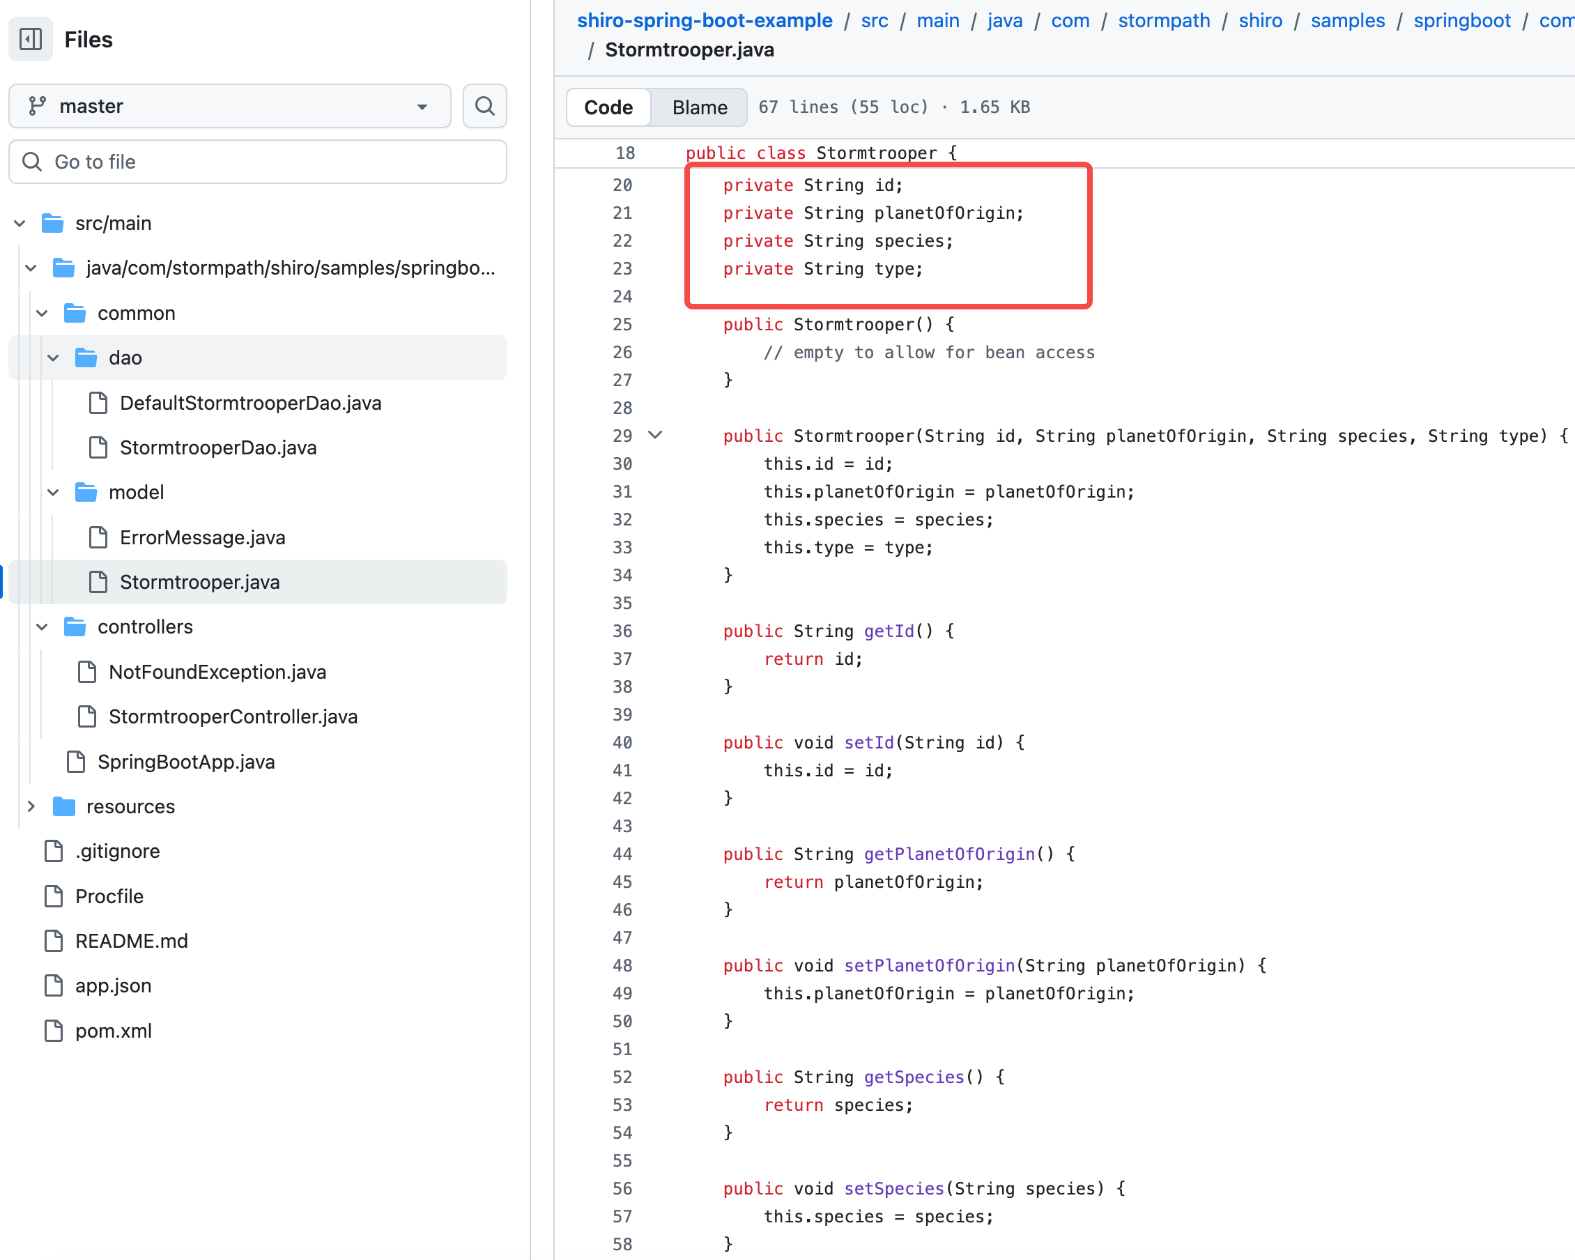Click the search magnifier button beside branch selector
This screenshot has width=1575, height=1260.
484,106
